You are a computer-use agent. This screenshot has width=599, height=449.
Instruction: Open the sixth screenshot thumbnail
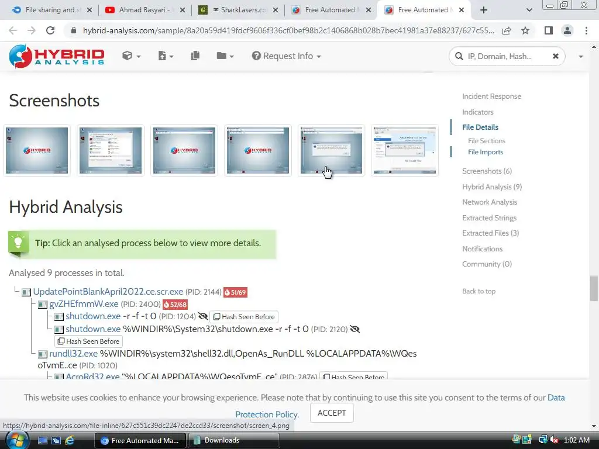click(x=405, y=150)
